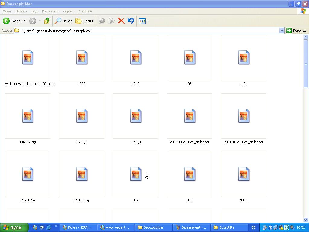309x232 pixels.
Task: Click the Move To folder icon
Action: (x=102, y=21)
